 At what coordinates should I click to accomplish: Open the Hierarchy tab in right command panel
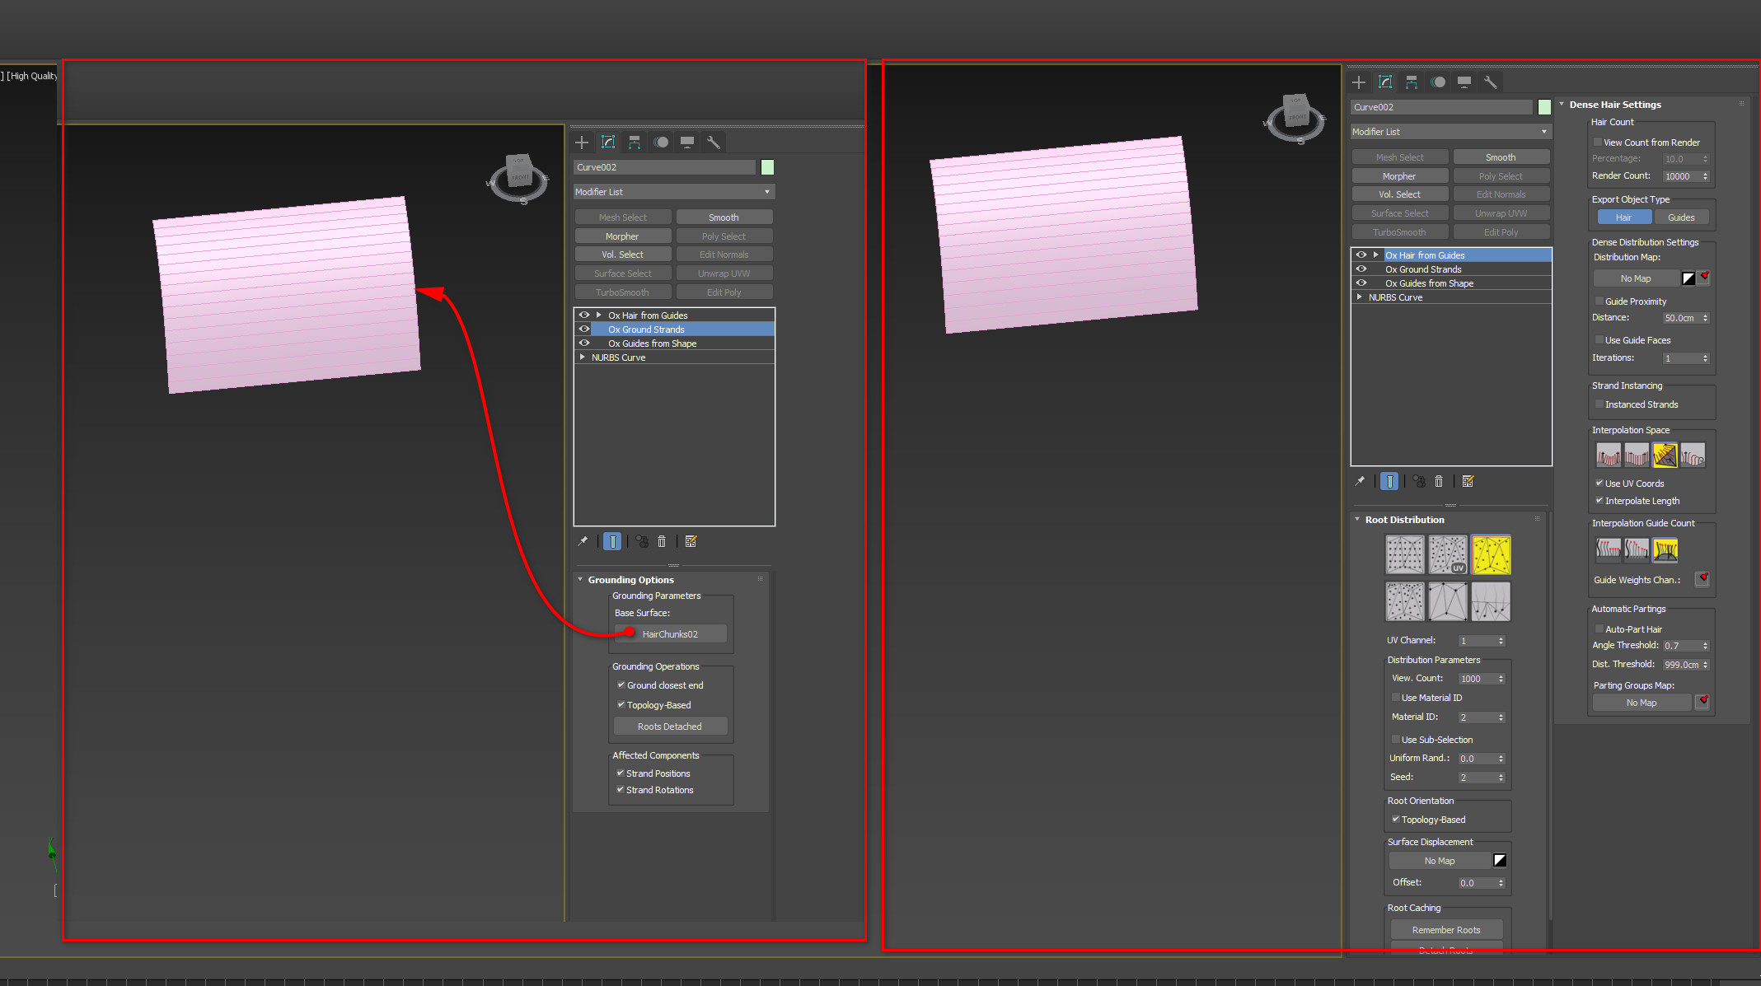click(x=1412, y=82)
